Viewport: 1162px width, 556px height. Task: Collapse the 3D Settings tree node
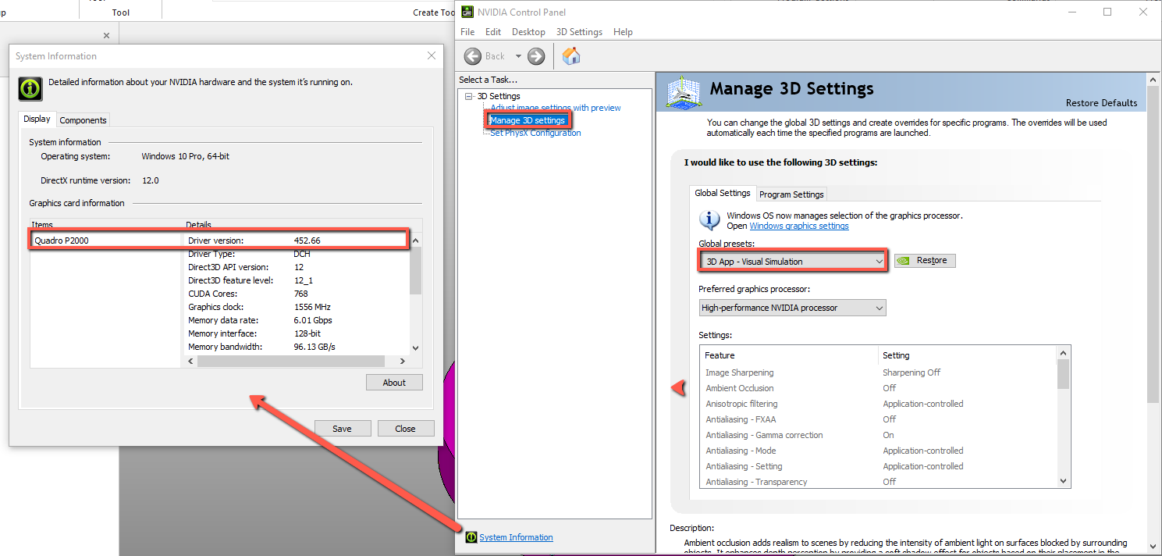click(469, 96)
